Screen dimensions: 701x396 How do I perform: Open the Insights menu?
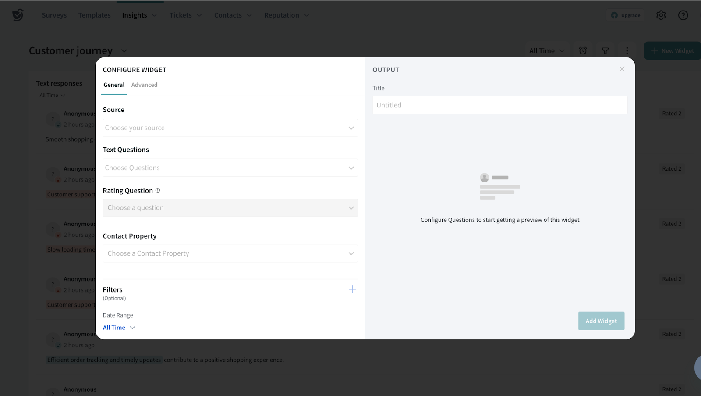click(x=139, y=15)
